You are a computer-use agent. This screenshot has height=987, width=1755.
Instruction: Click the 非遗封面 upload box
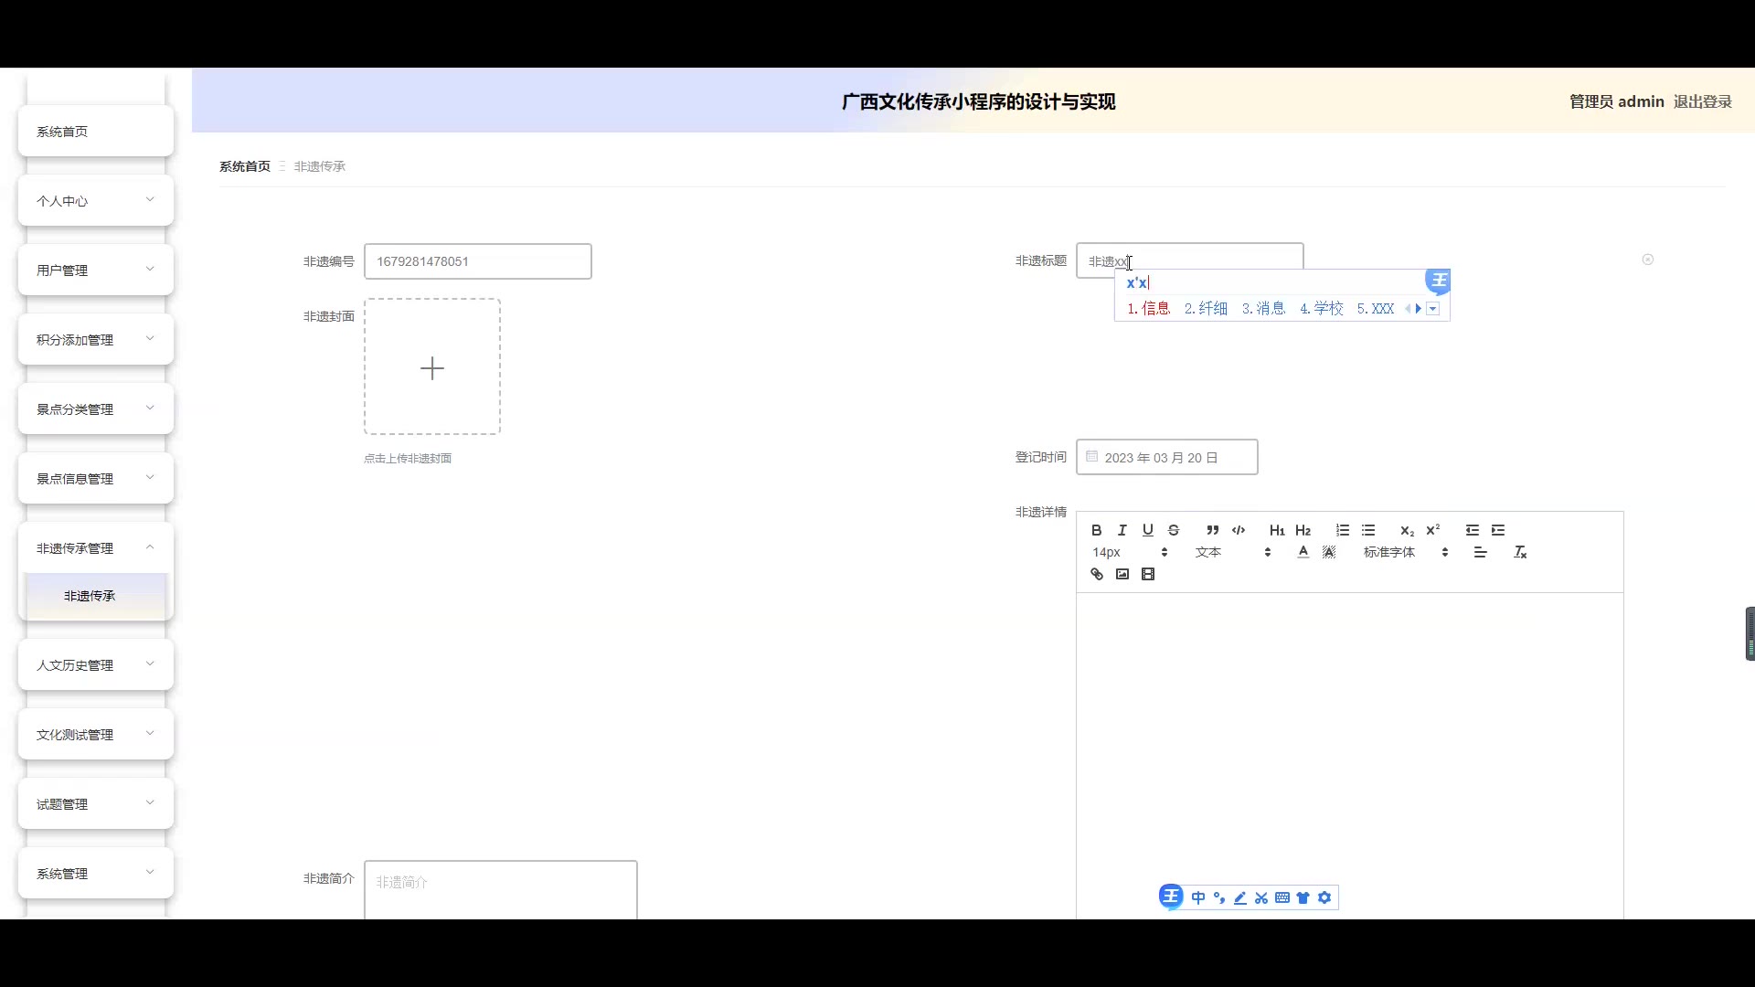click(x=432, y=366)
